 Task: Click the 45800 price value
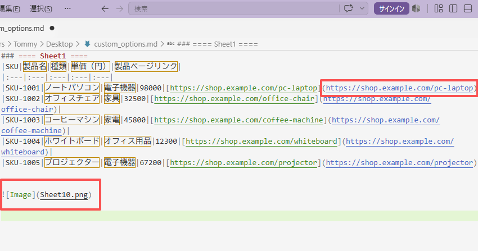135,120
